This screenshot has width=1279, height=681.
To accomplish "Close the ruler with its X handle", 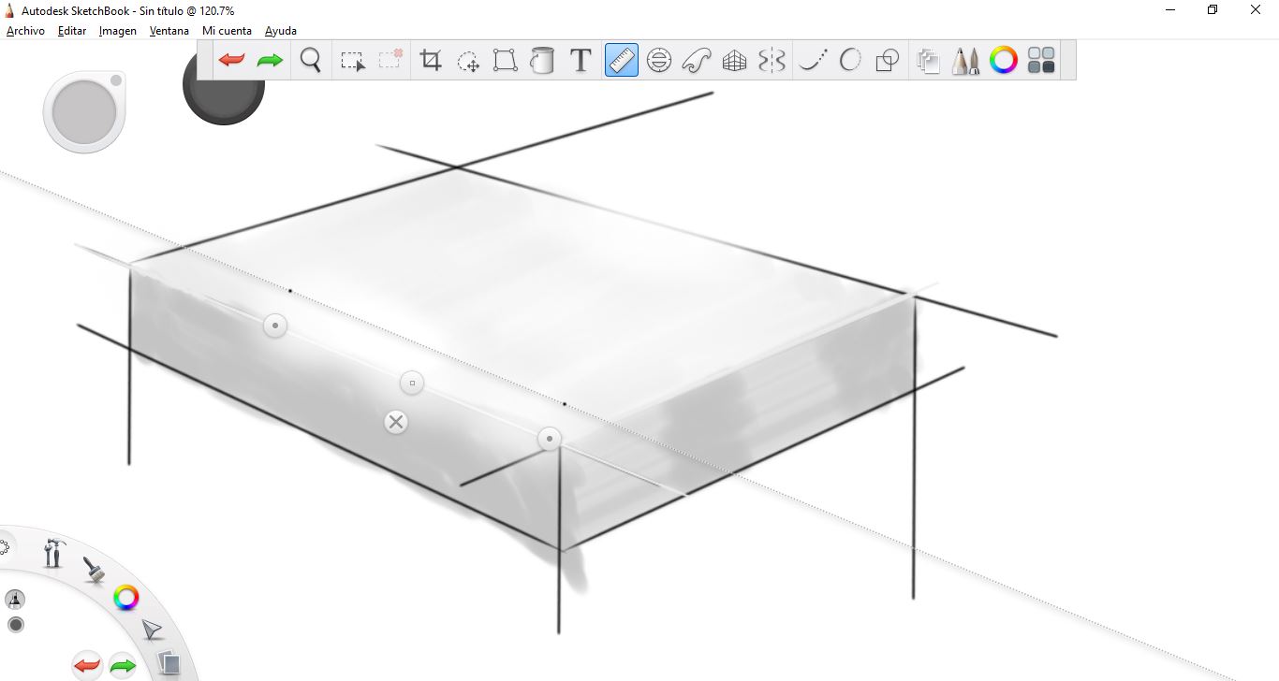I will pyautogui.click(x=396, y=422).
